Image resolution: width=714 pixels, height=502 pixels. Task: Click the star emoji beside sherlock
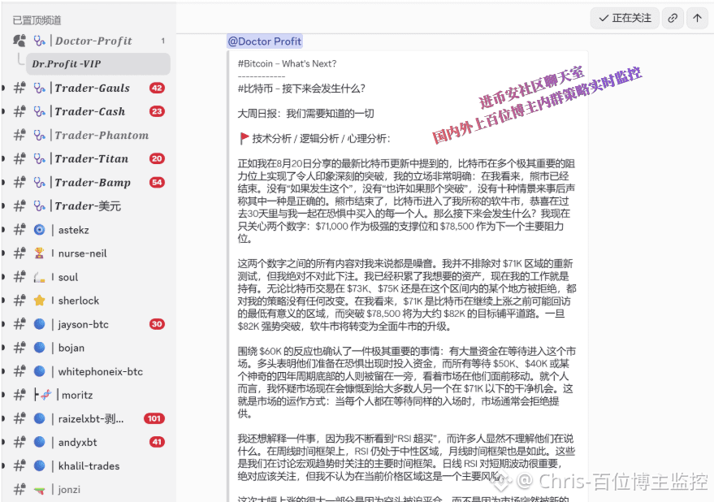[40, 301]
